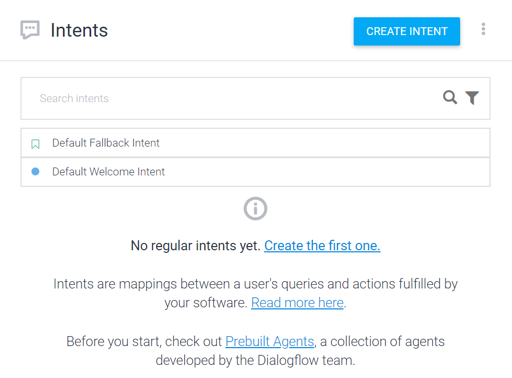Open the Read more here link

coord(297,303)
